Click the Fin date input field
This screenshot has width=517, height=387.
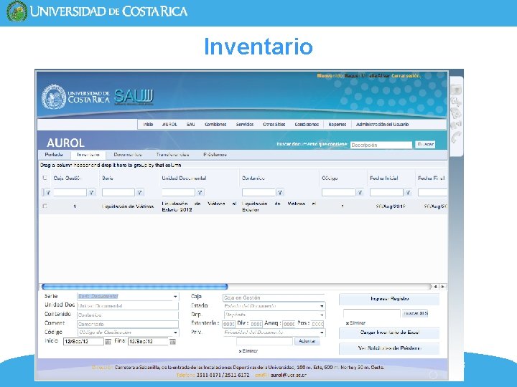click(148, 342)
